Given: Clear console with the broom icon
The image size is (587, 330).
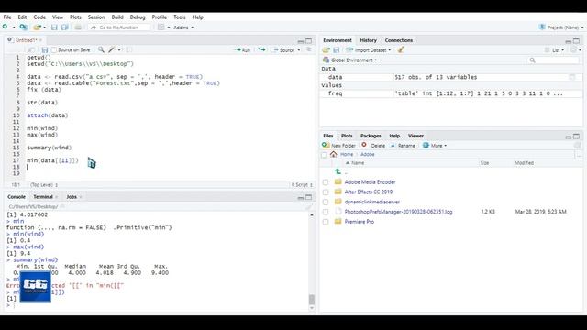Looking at the screenshot, I should point(308,206).
